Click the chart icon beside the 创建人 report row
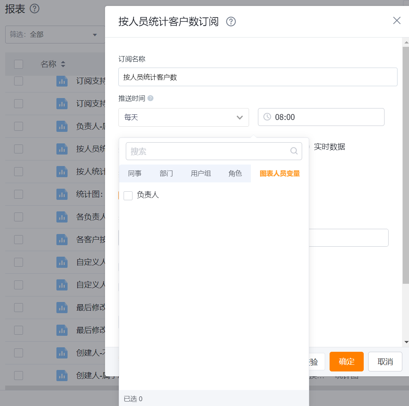 point(62,353)
